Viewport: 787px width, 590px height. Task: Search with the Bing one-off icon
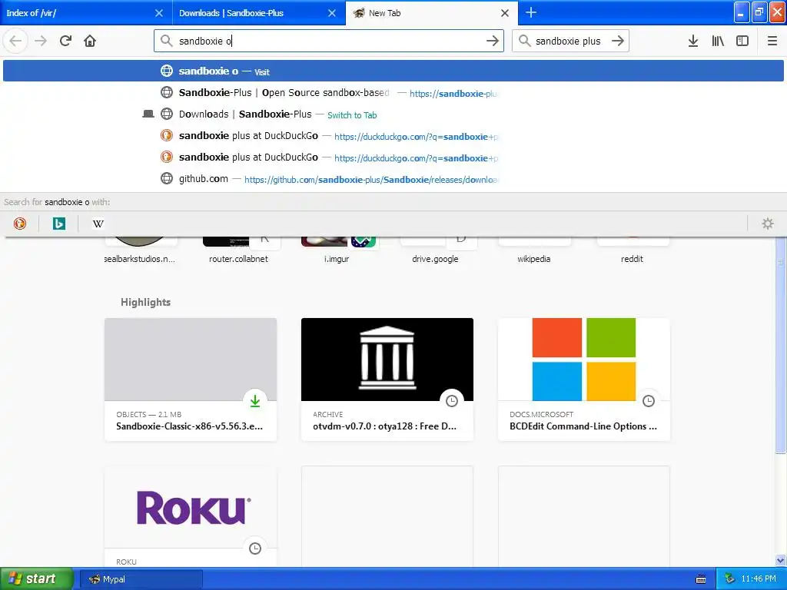pyautogui.click(x=58, y=224)
